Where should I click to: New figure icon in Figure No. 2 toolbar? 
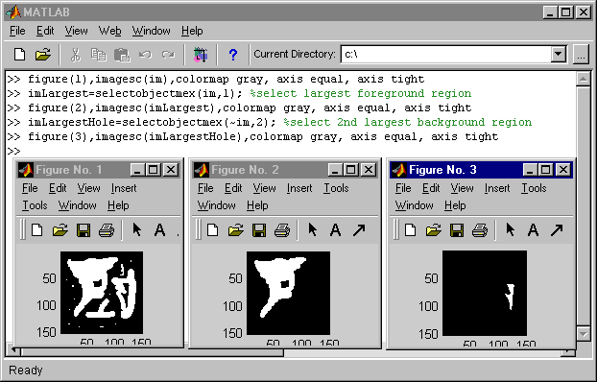(212, 230)
